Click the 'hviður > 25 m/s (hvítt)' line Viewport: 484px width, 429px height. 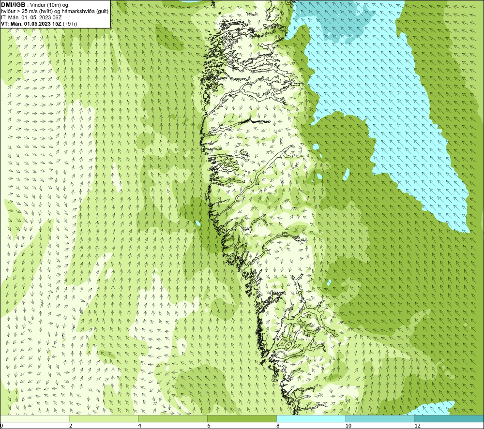55,11
